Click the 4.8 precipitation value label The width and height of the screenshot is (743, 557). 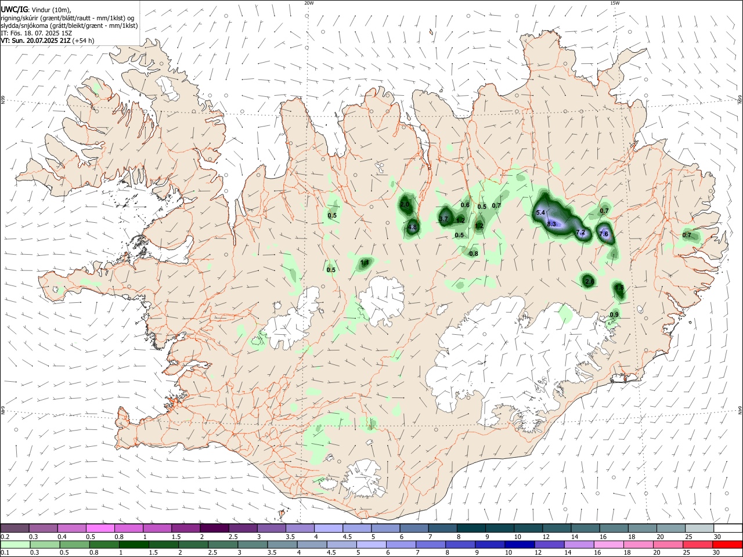(x=413, y=227)
